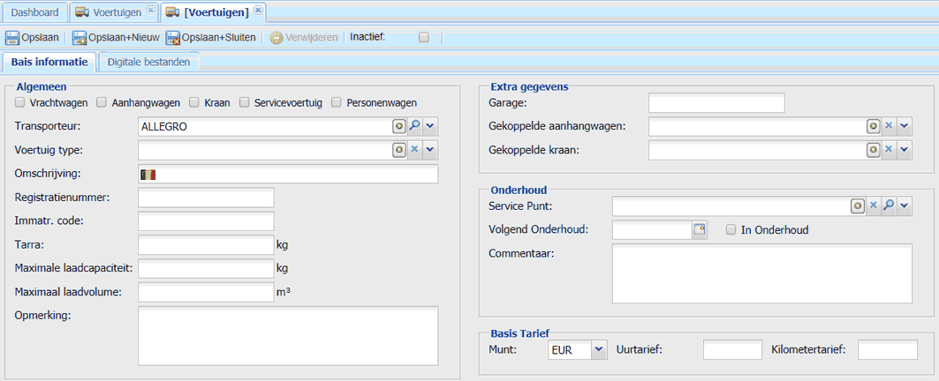Viewport: 939px width, 381px height.
Task: Clear Voertuig type with the X icon
Action: tap(414, 150)
